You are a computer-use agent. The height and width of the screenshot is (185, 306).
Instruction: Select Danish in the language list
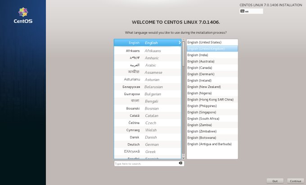click(x=148, y=137)
